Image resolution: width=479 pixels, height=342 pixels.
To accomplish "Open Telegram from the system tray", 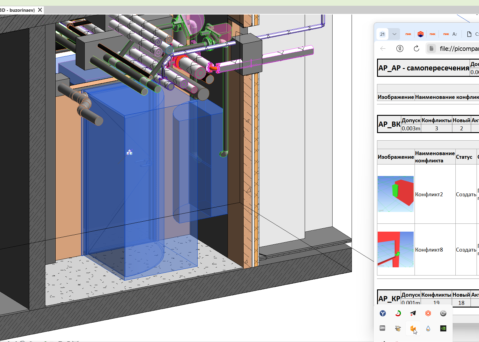I will 413,313.
